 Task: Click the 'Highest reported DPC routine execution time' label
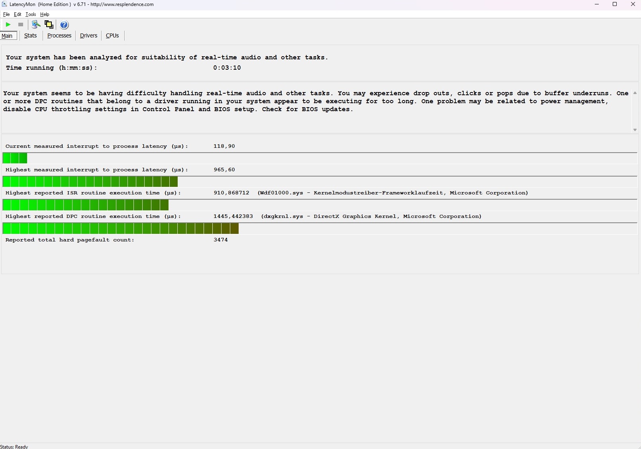tap(93, 216)
